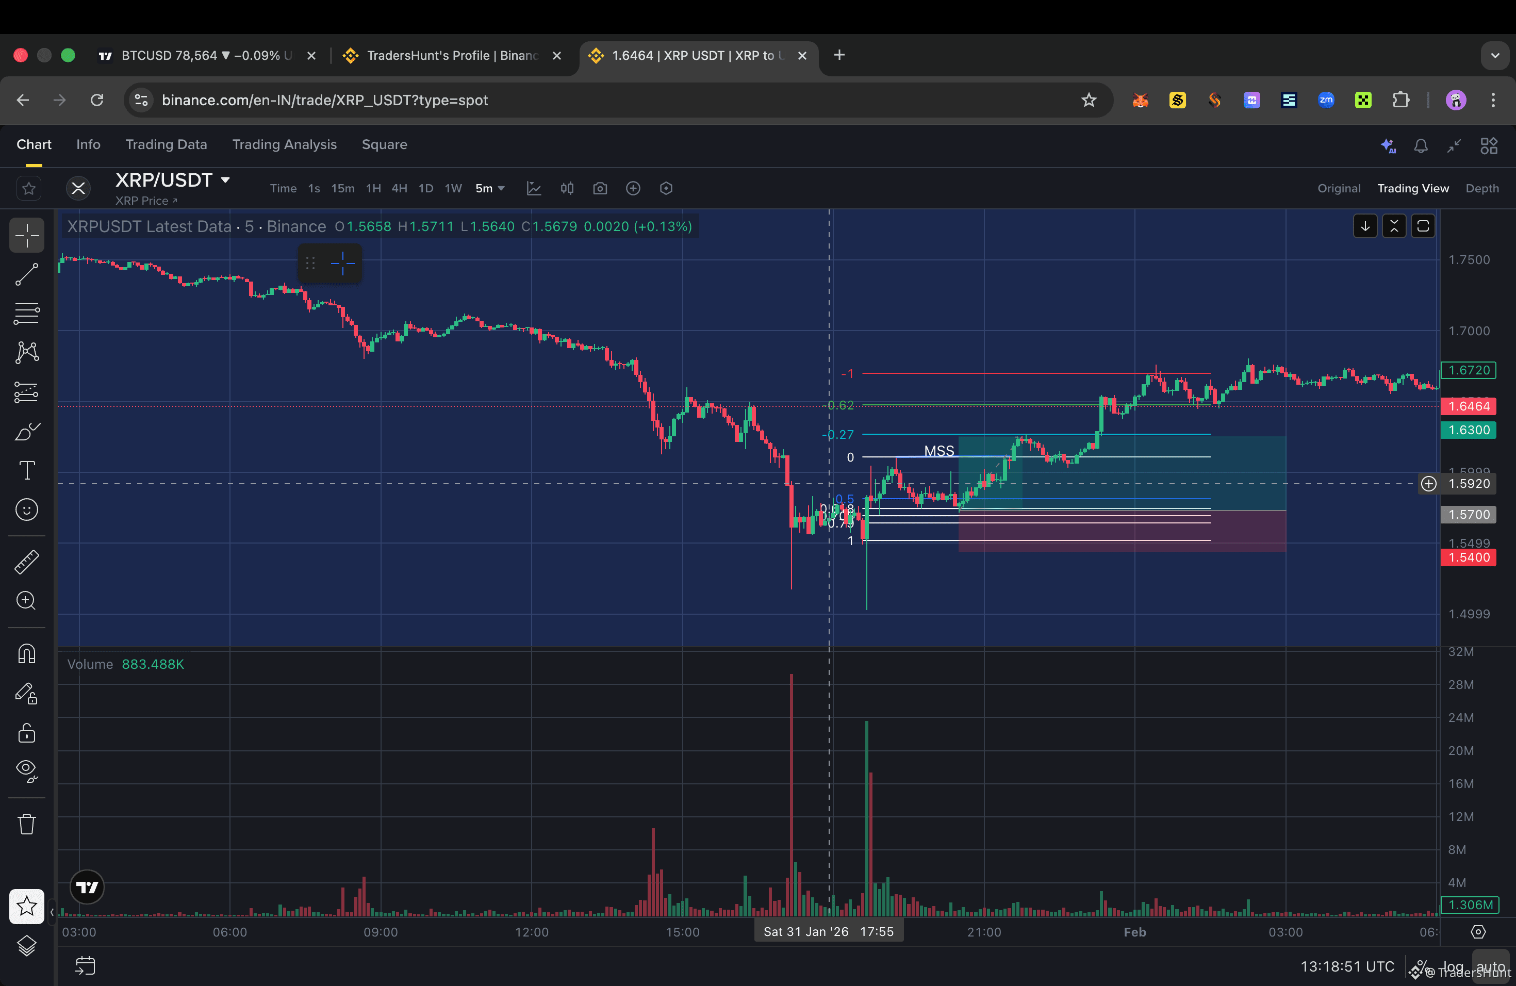Open the object tree layers icon
1516x986 pixels.
[27, 946]
